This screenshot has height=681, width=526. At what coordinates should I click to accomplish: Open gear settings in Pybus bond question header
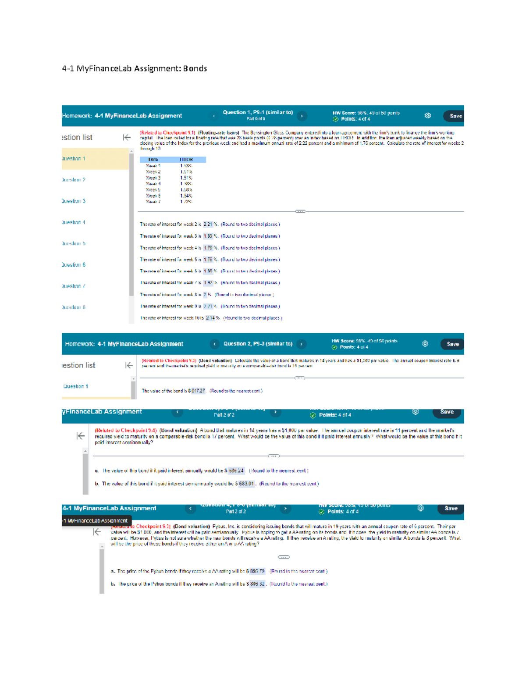tap(420, 508)
